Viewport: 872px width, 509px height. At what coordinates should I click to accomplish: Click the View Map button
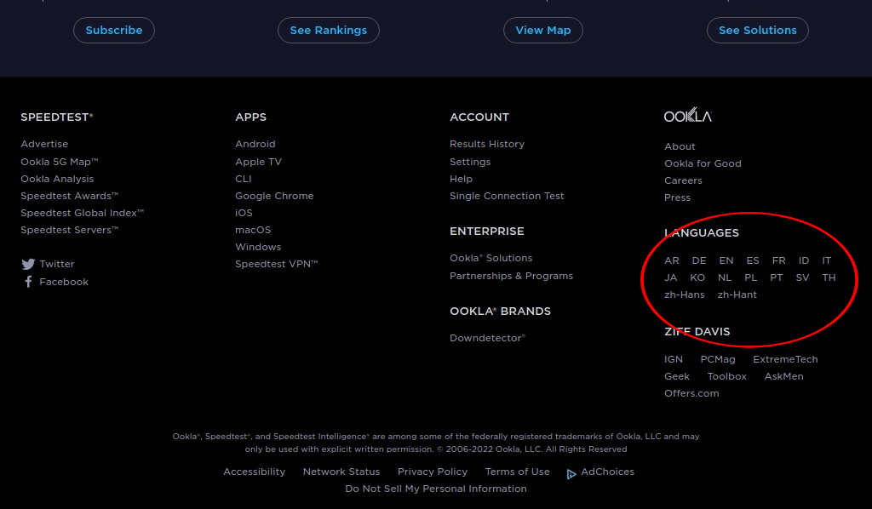(542, 30)
